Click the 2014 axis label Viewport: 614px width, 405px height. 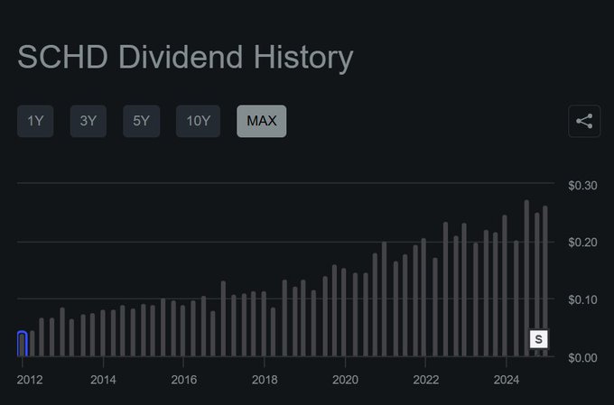coord(103,380)
